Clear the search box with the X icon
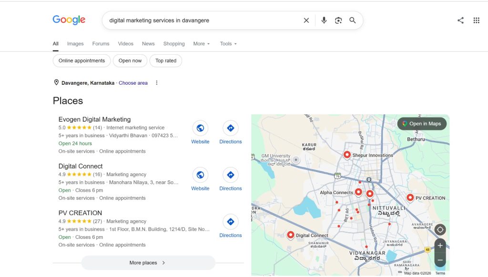This screenshot has height=277, width=488. click(x=306, y=20)
